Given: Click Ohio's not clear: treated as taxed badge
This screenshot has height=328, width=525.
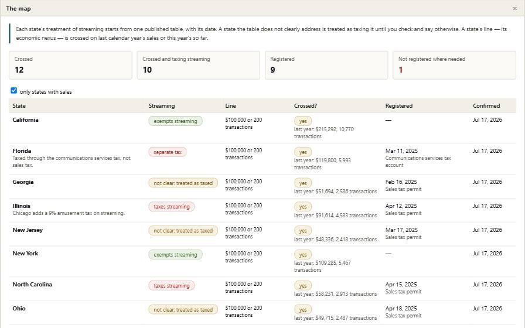Looking at the screenshot, I should 183,310.
